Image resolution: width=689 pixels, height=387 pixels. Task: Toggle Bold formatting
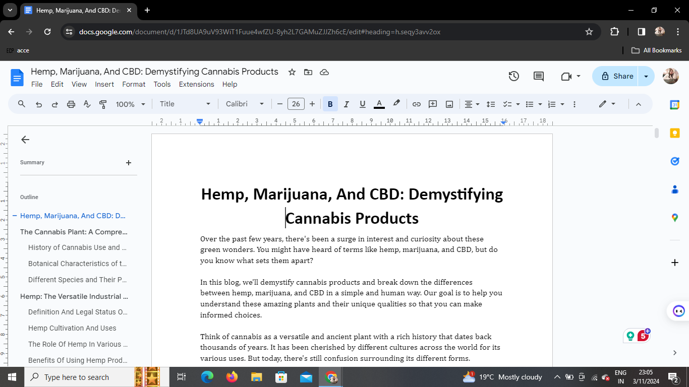pyautogui.click(x=330, y=104)
